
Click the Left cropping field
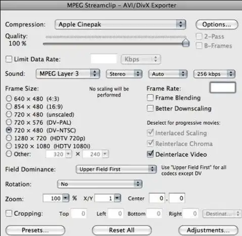pos(115,213)
